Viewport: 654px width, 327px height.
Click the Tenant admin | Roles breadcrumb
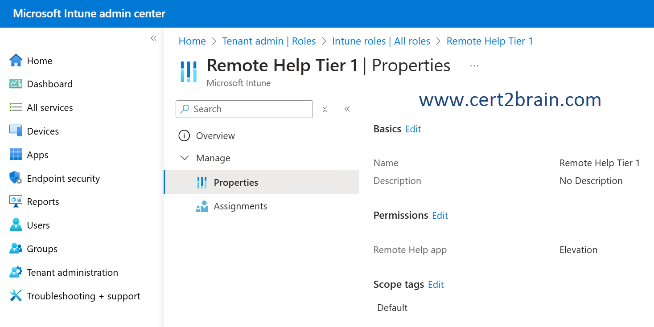tap(269, 41)
